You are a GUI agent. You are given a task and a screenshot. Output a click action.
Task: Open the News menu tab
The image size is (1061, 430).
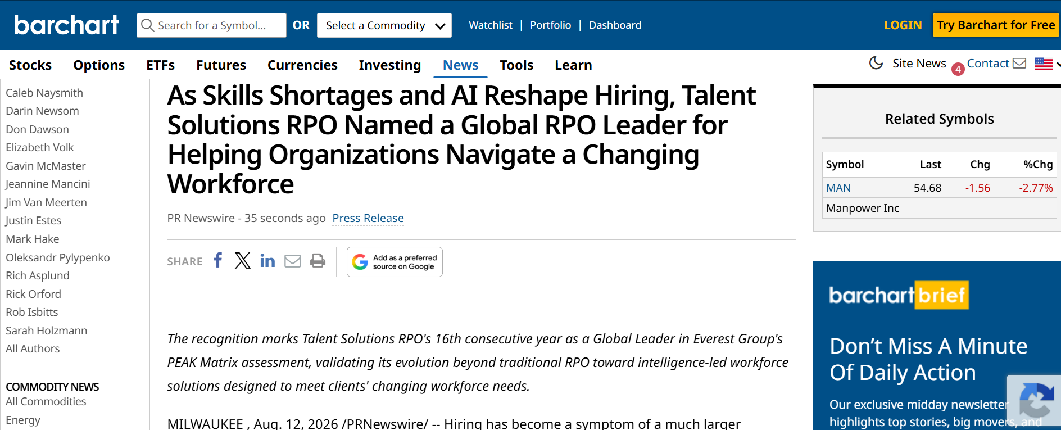[461, 65]
